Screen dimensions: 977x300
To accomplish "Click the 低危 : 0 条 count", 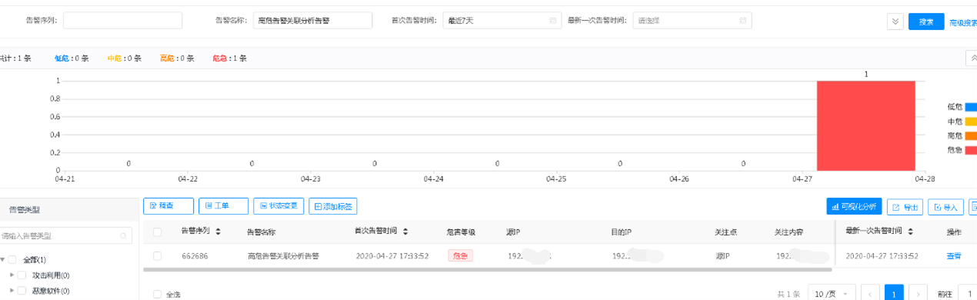I will 71,58.
